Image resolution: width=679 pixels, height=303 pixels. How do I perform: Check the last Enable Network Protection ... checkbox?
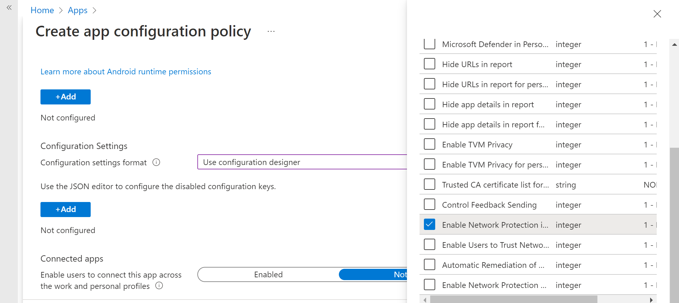(x=429, y=285)
